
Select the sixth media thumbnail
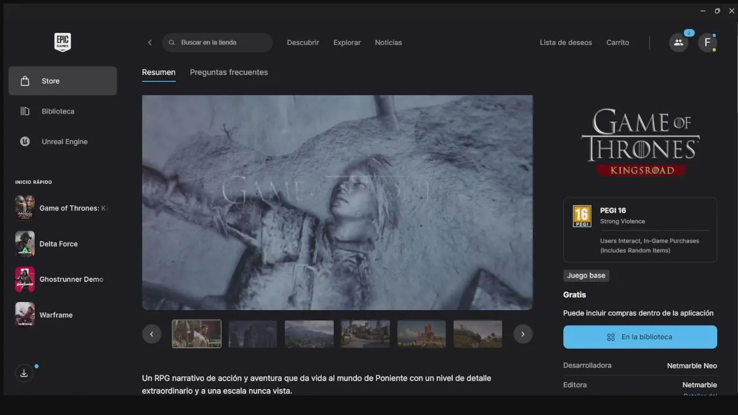pos(478,334)
